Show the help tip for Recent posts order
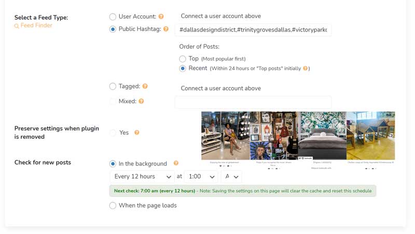Screen dimensions: 415x234 [x=305, y=68]
